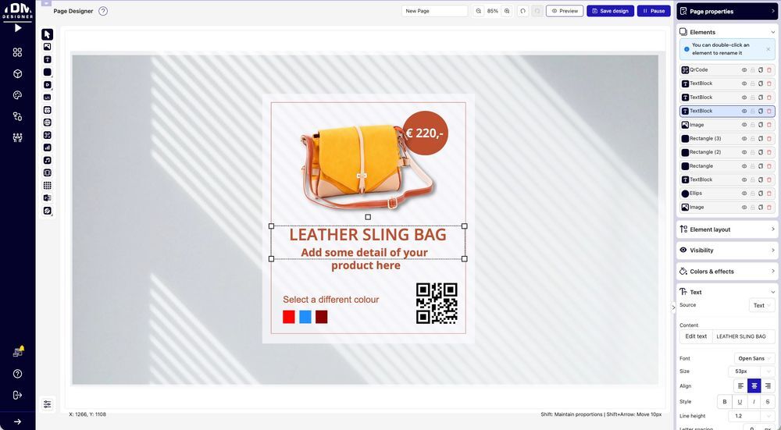This screenshot has height=430, width=781.
Task: Dismiss the rename tip message
Action: [x=768, y=49]
